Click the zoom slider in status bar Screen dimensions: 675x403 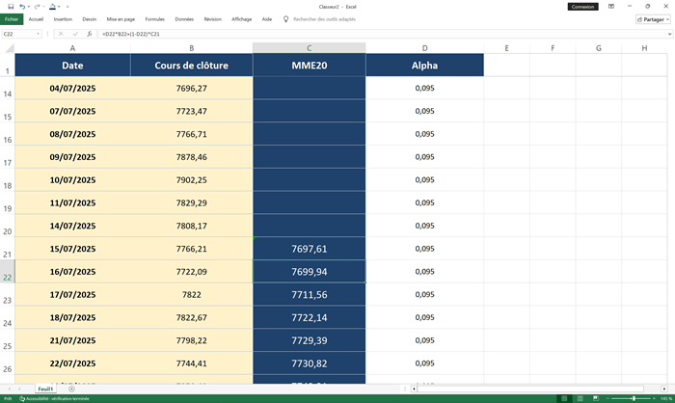click(x=633, y=398)
